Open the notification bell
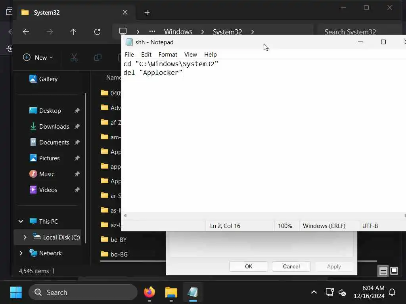Screen dimensions: 406x304 [392, 293]
